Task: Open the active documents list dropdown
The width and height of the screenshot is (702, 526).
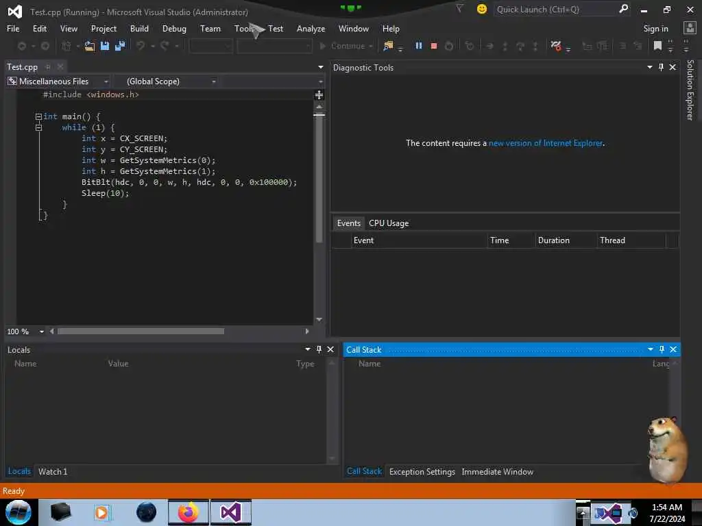Action: 321,67
